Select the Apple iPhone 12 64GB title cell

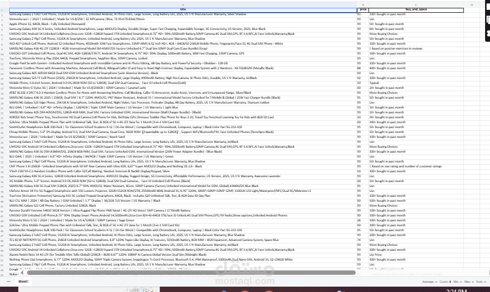coord(183,24)
